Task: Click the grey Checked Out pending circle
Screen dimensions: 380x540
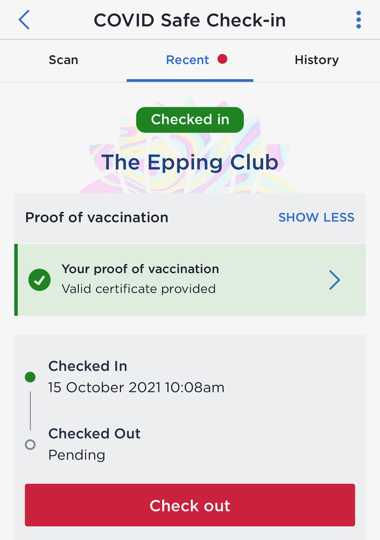Action: [x=30, y=444]
